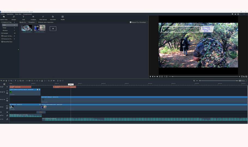Click the T text tool in timeline toolbar

pos(15,81)
